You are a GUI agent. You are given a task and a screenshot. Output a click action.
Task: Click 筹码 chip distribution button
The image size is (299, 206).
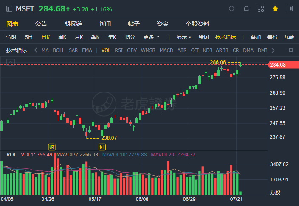tap(272, 37)
